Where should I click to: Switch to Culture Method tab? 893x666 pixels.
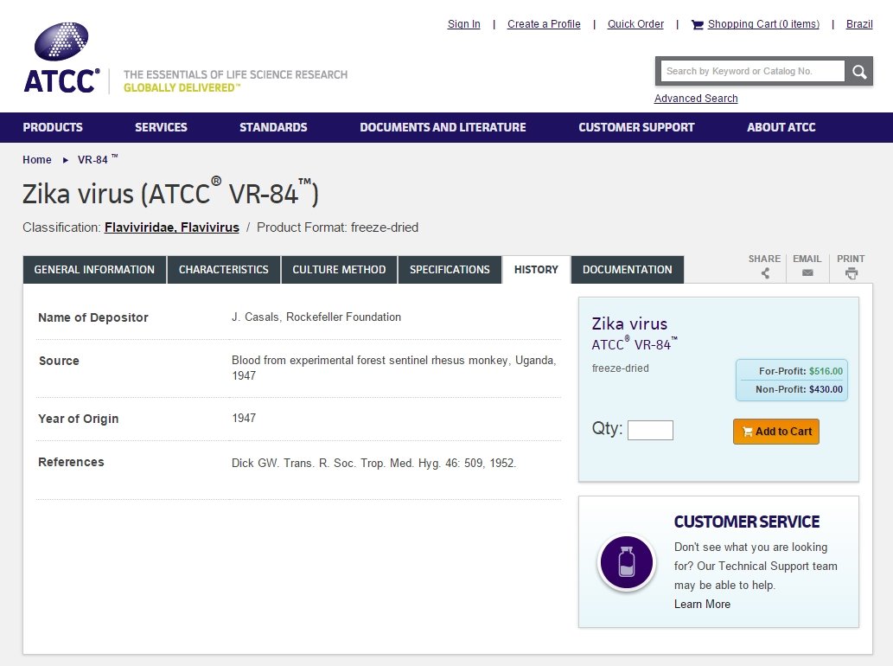[x=339, y=270]
